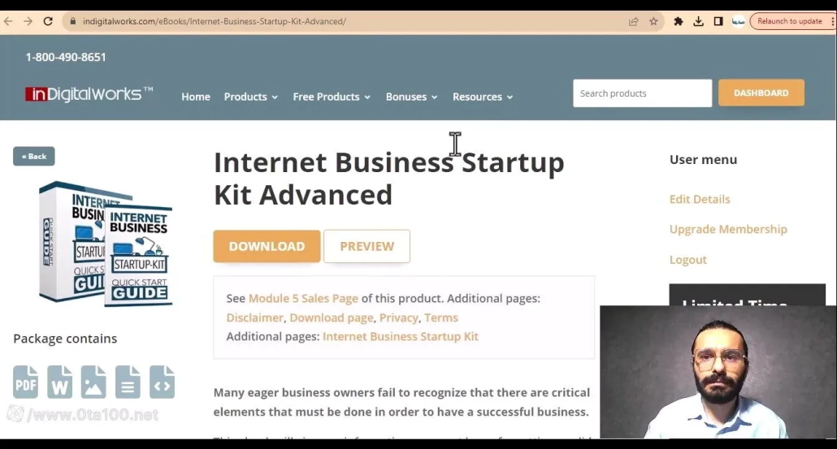This screenshot has height=449, width=837.
Task: Open the browser extensions puzzle icon
Action: click(x=678, y=21)
